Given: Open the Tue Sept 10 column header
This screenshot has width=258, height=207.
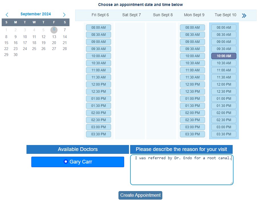Looking at the screenshot, I should coord(225,15).
